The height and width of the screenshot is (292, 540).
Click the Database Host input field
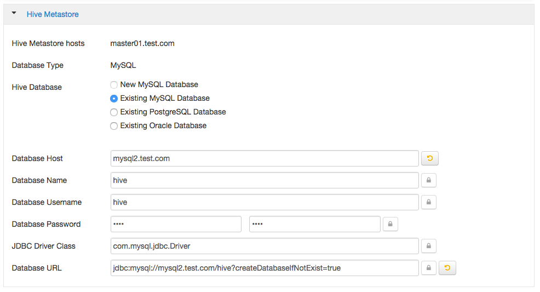pyautogui.click(x=265, y=158)
